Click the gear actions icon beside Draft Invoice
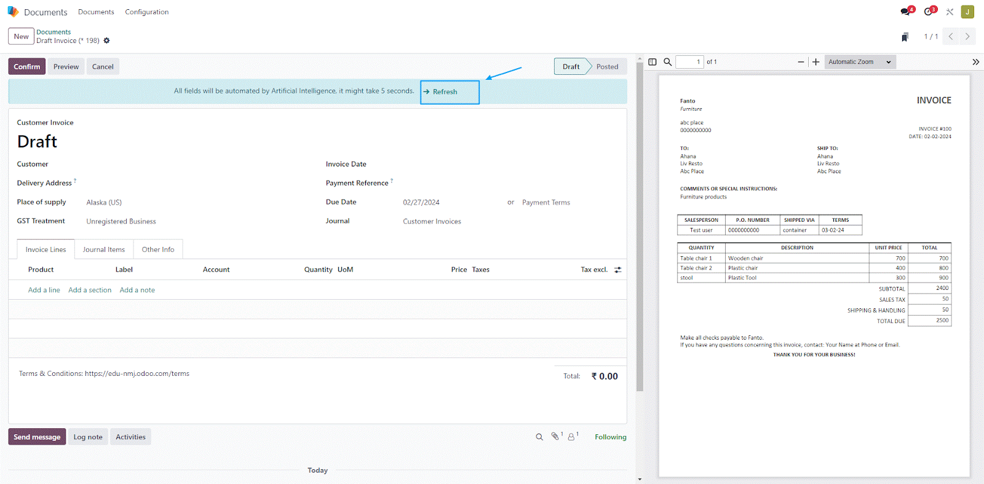This screenshot has height=484, width=984. 106,41
